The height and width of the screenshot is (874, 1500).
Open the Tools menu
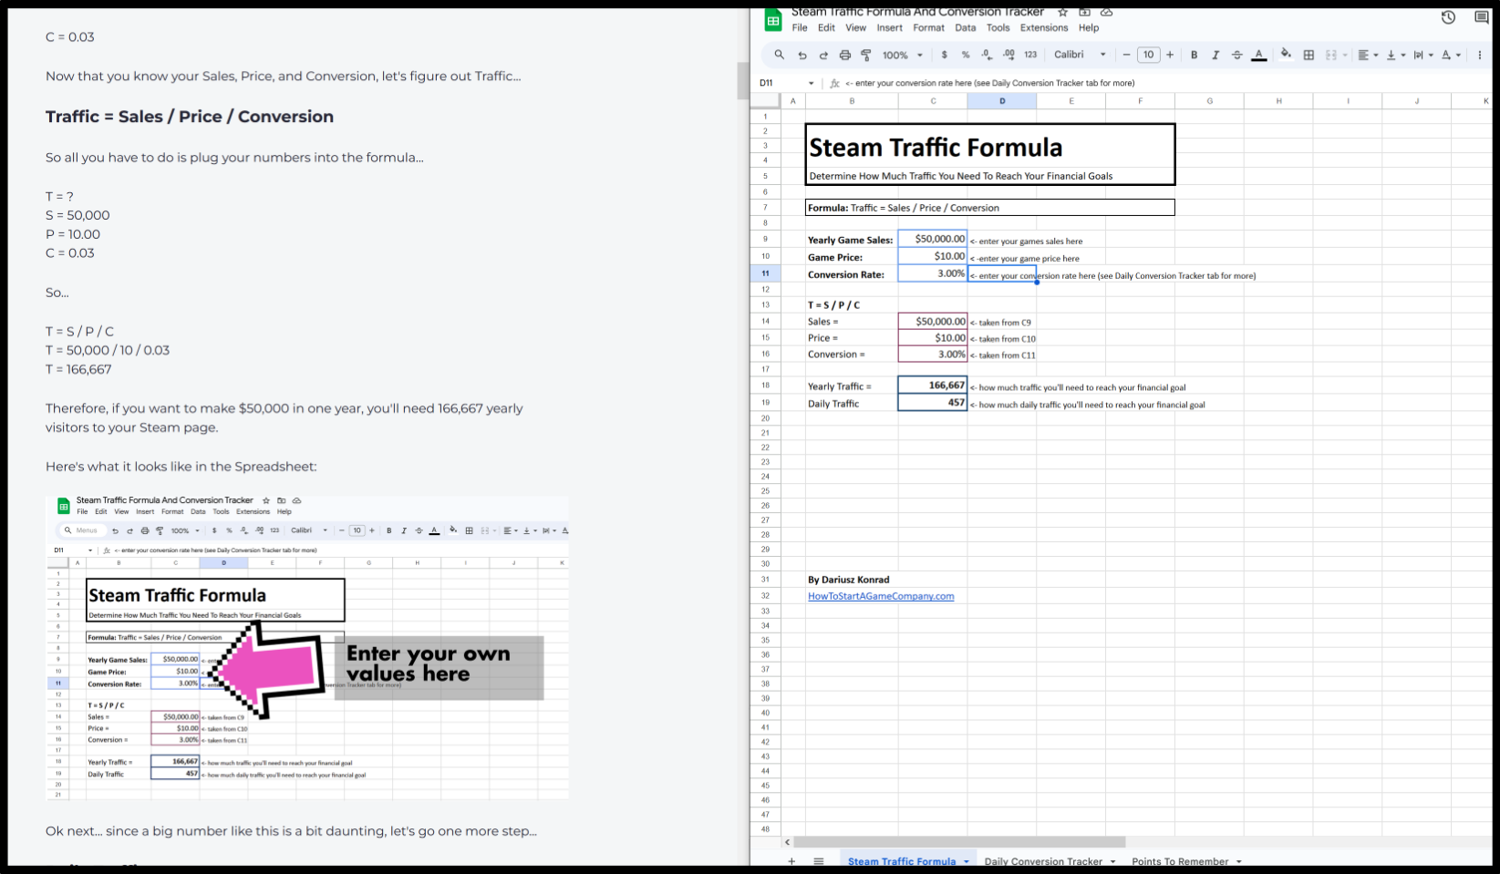998,27
